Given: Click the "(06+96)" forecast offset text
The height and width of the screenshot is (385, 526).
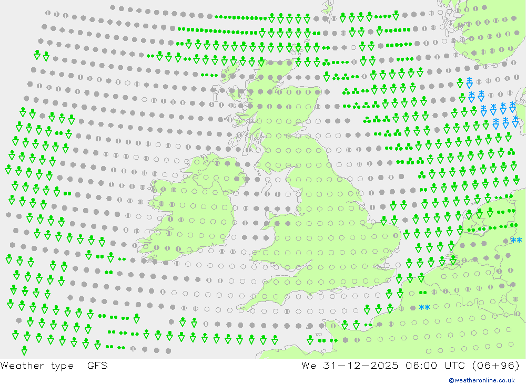Looking at the screenshot, I should 496,365.
